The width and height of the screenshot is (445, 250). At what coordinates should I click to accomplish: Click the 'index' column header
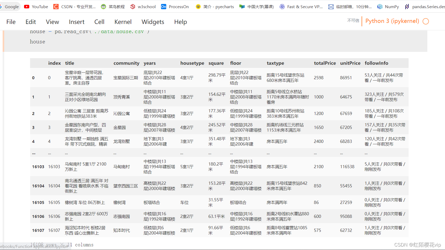(x=55, y=63)
